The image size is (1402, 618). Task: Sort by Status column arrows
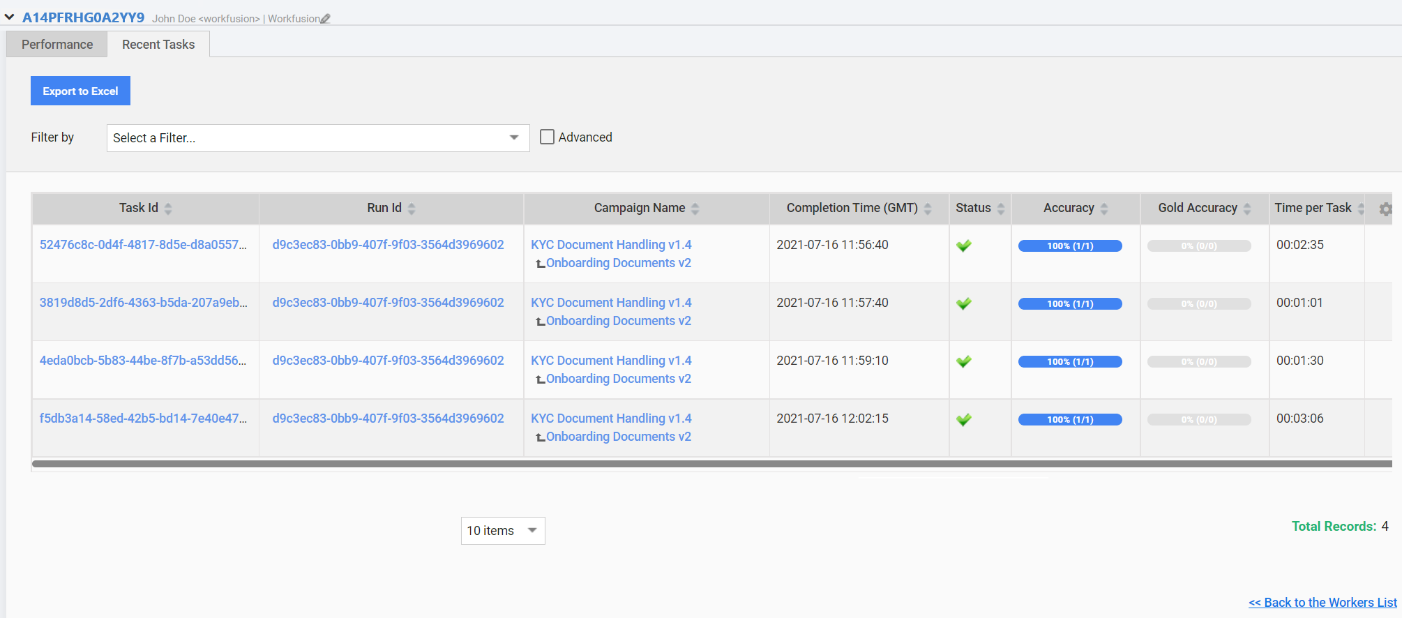pos(1001,209)
